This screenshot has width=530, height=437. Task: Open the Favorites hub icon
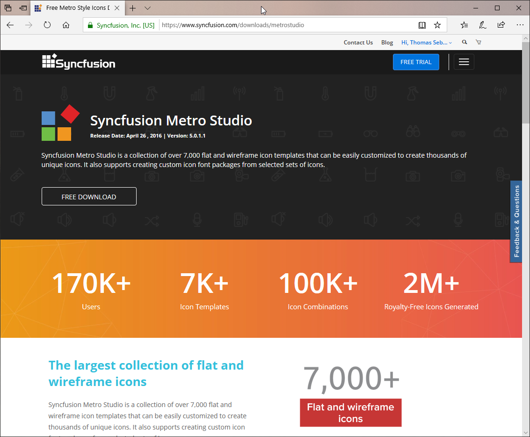pos(464,25)
